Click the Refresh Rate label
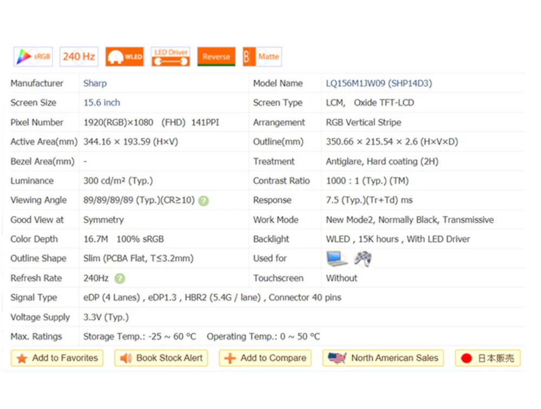This screenshot has width=541, height=409. [x=36, y=278]
